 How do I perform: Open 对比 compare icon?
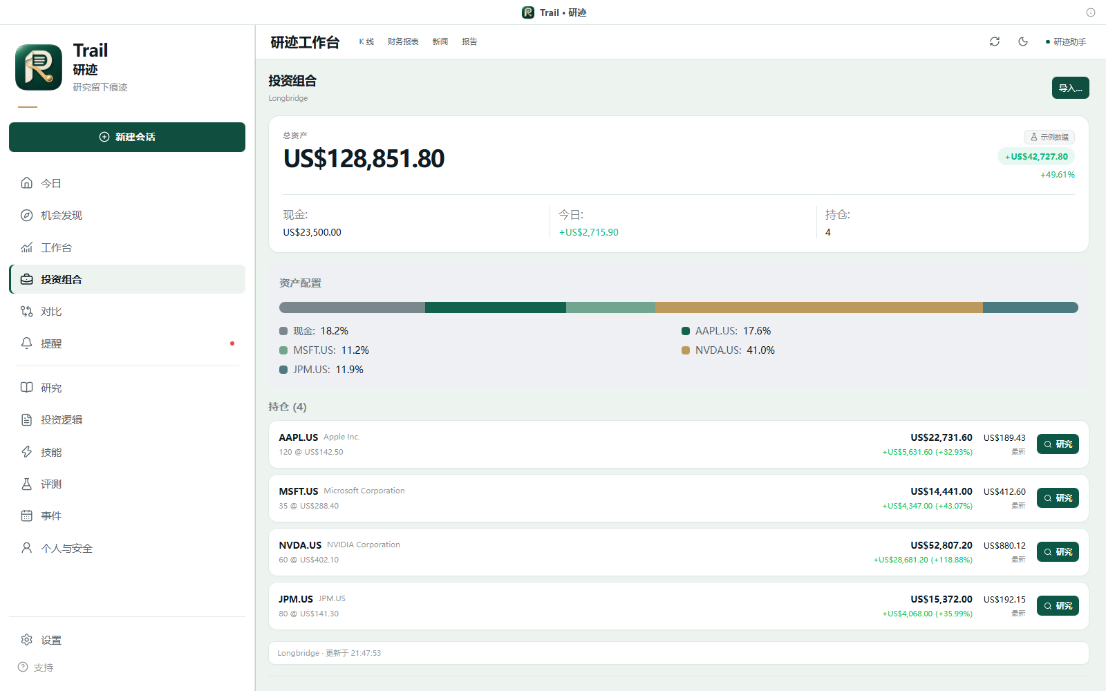tap(27, 312)
